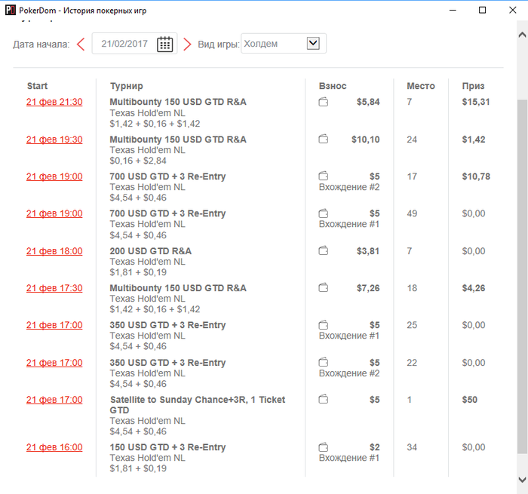The image size is (528, 494).
Task: Open the 21 фев 16:00 tournament link
Action: 54,447
